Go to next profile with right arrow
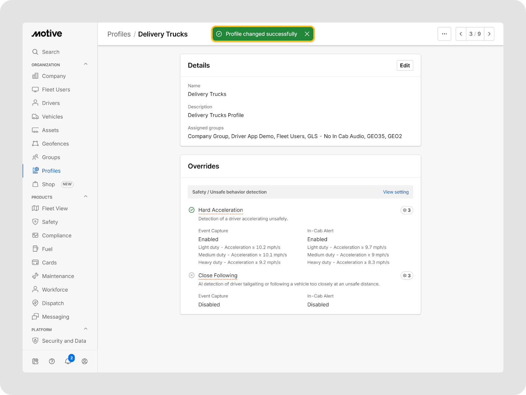The height and width of the screenshot is (395, 526). (x=489, y=34)
